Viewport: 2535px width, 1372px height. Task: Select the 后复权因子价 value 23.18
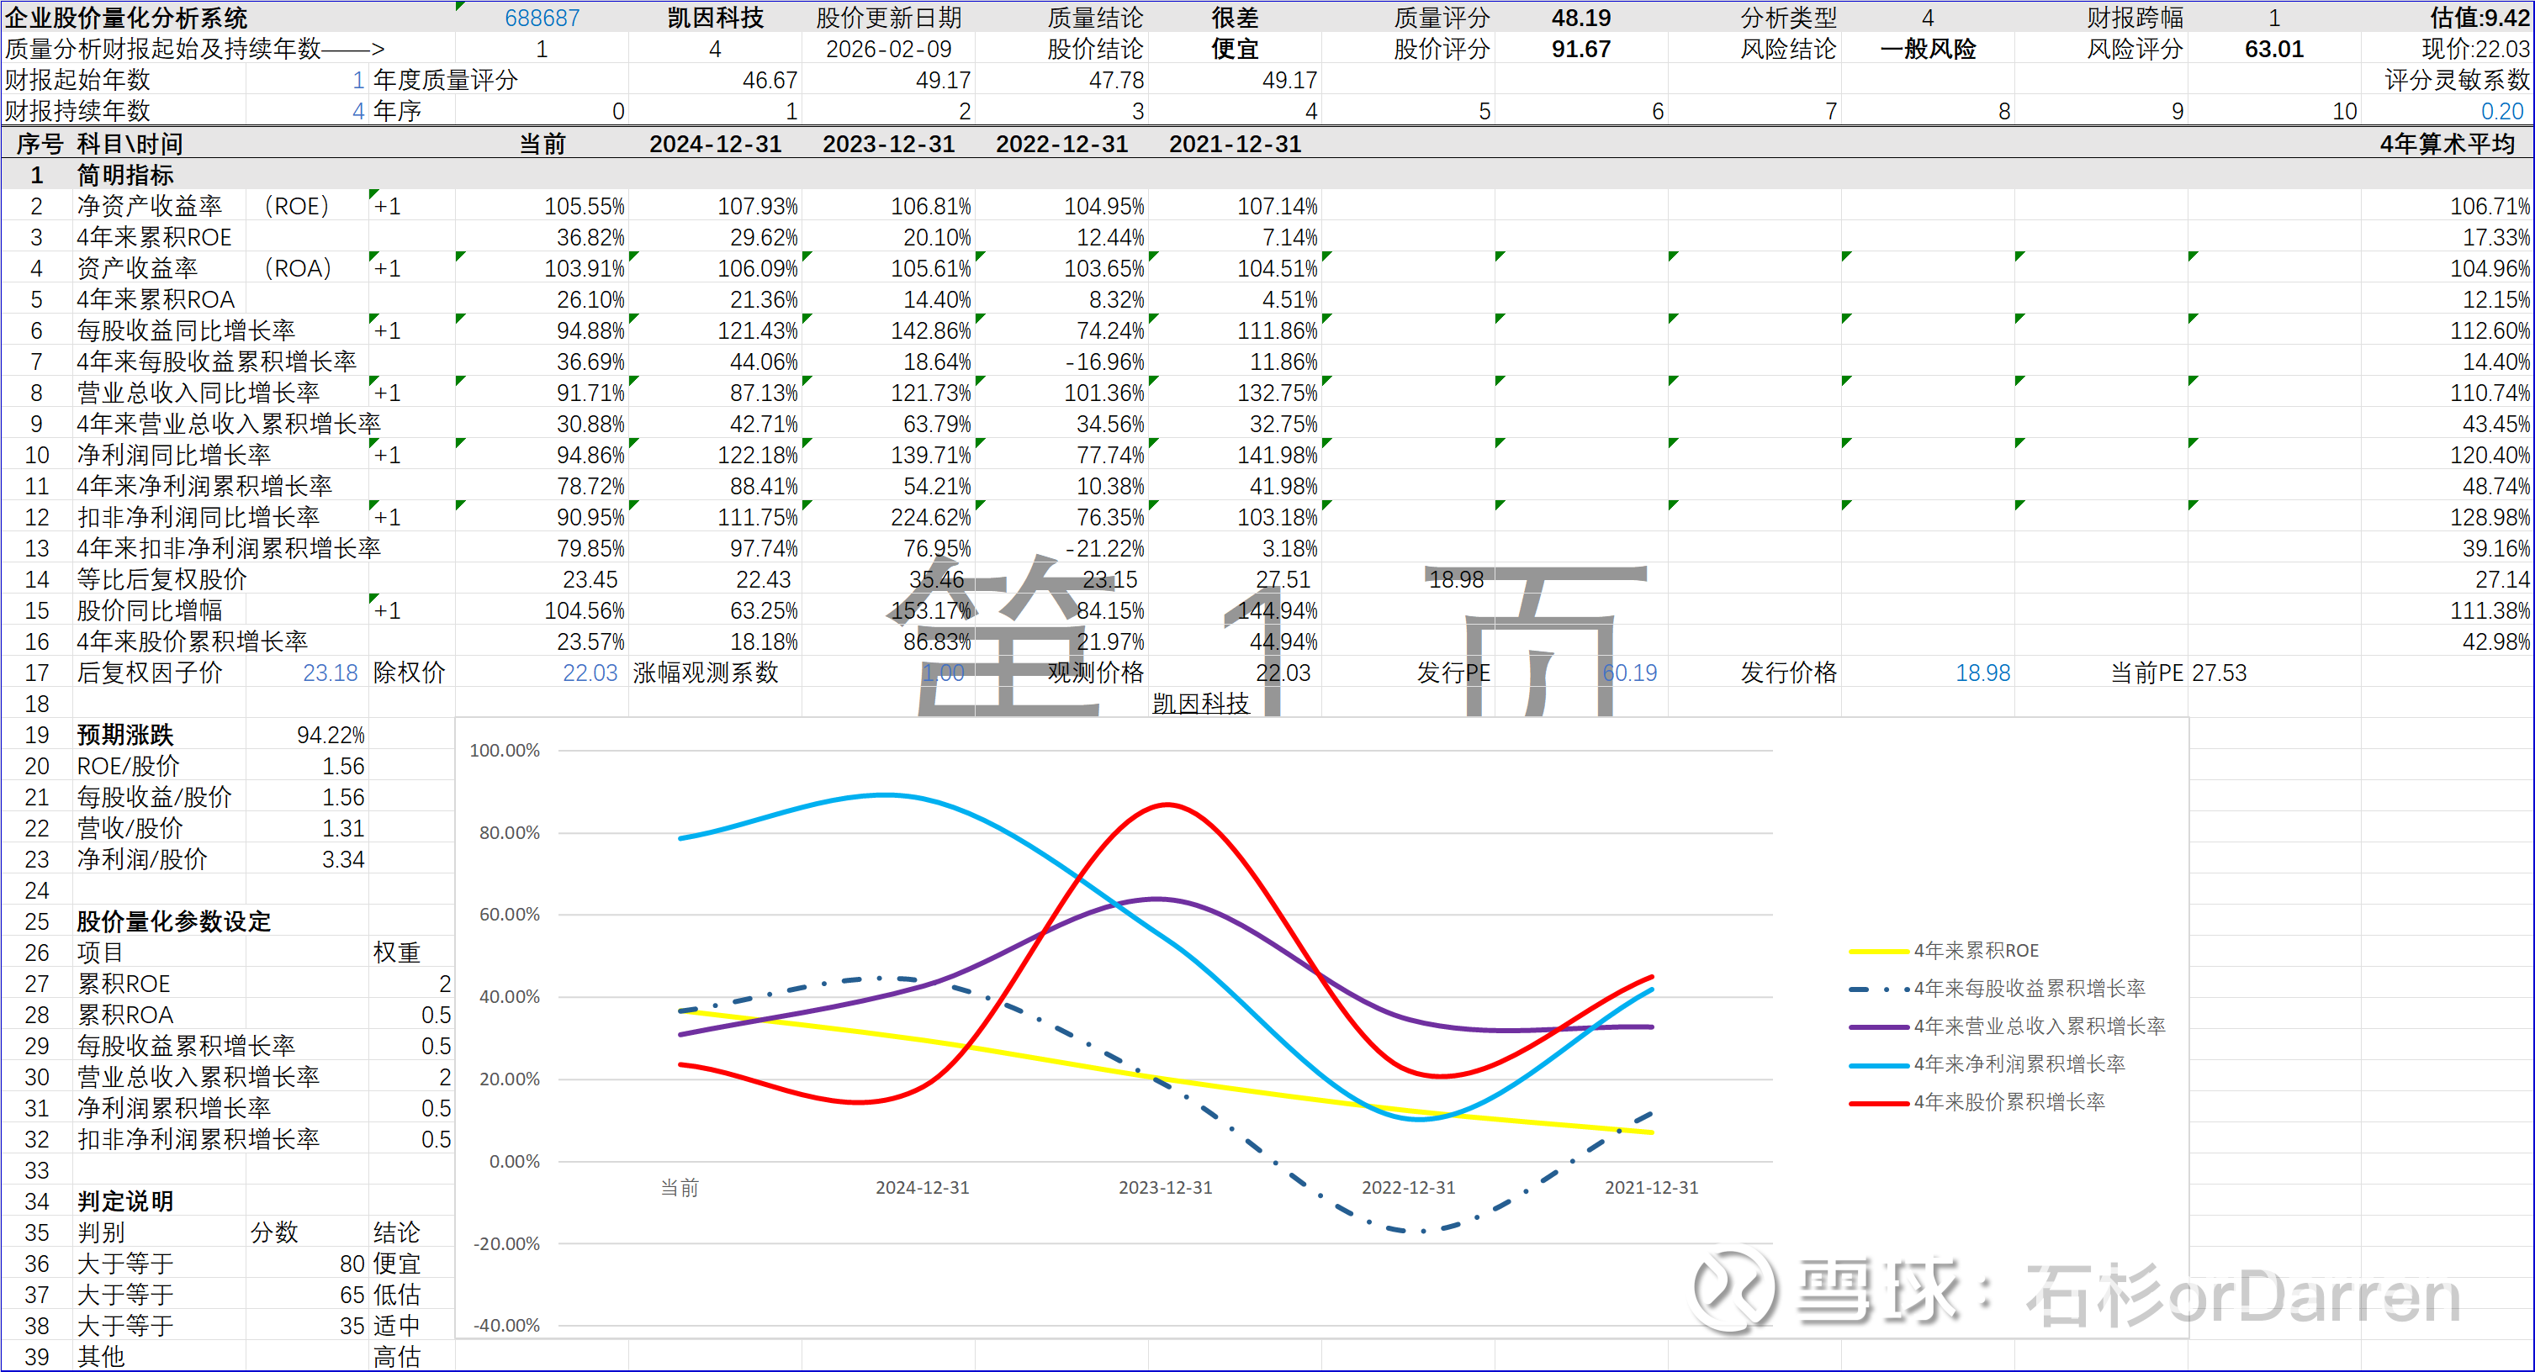pos(331,673)
